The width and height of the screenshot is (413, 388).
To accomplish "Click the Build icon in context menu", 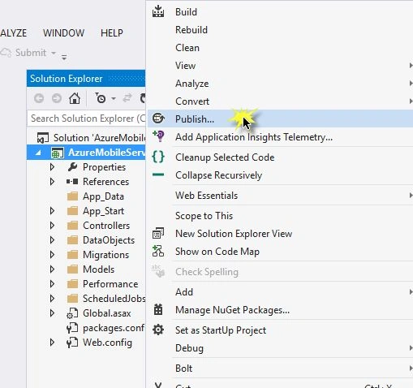I will click(x=158, y=11).
